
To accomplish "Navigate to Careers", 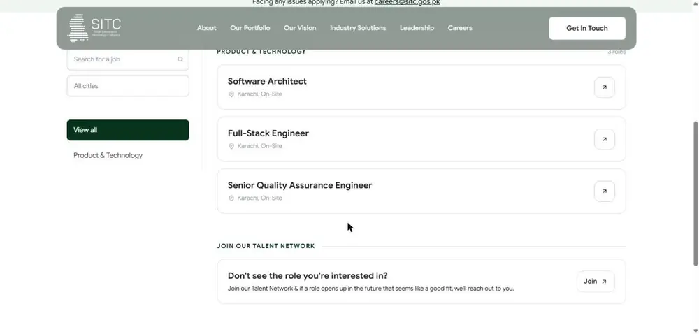I will [460, 28].
